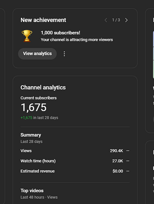This screenshot has height=204, width=154.
Task: Open the three-dot achievement options menu
Action: click(64, 54)
